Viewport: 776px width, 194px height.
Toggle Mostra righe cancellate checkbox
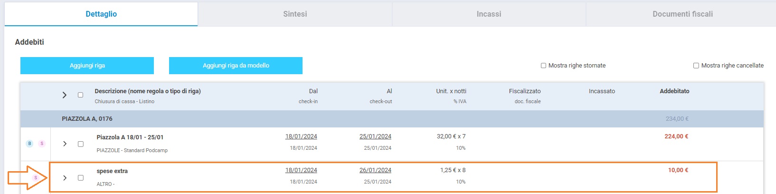click(696, 66)
